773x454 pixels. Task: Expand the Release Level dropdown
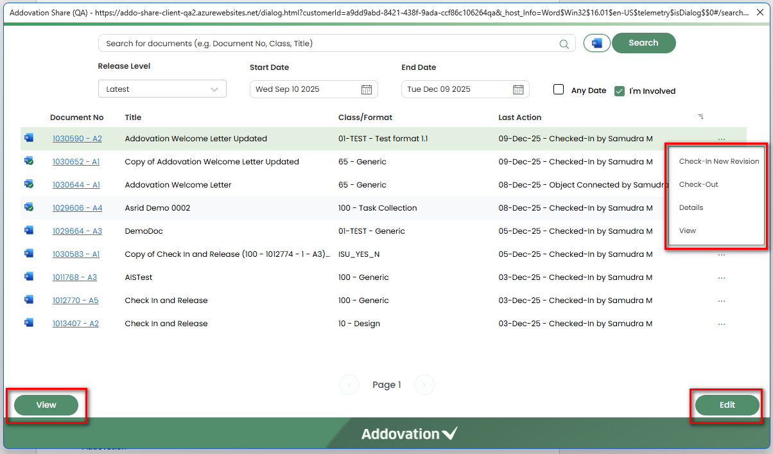click(162, 89)
